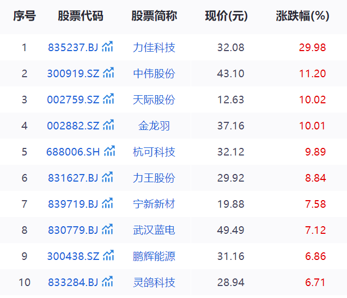Click chart icon next to 835237.BJ
Screen dimensions: 347x298
tap(107, 47)
